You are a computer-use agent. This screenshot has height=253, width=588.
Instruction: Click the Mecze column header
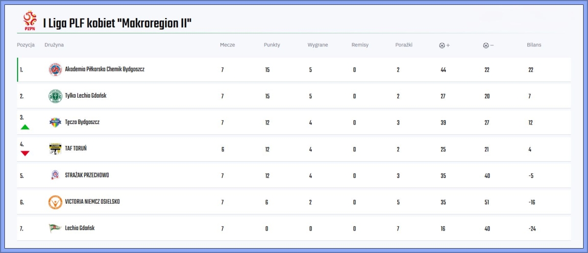[x=227, y=45]
